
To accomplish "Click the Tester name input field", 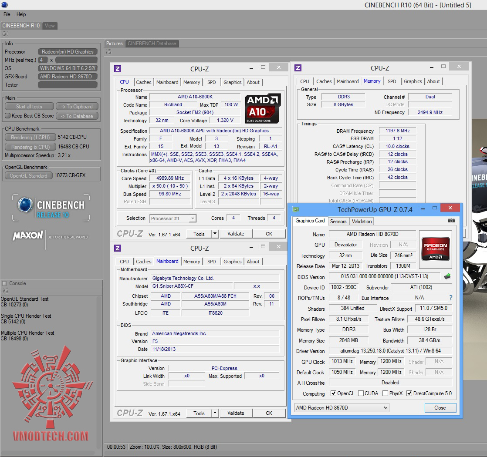I will (68, 85).
